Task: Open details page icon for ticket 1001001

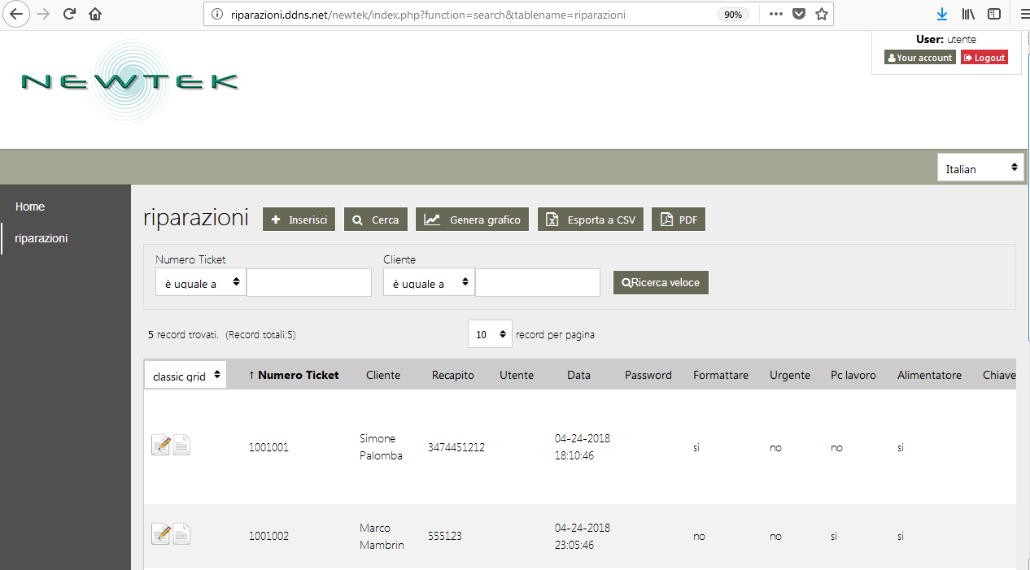Action: (181, 446)
